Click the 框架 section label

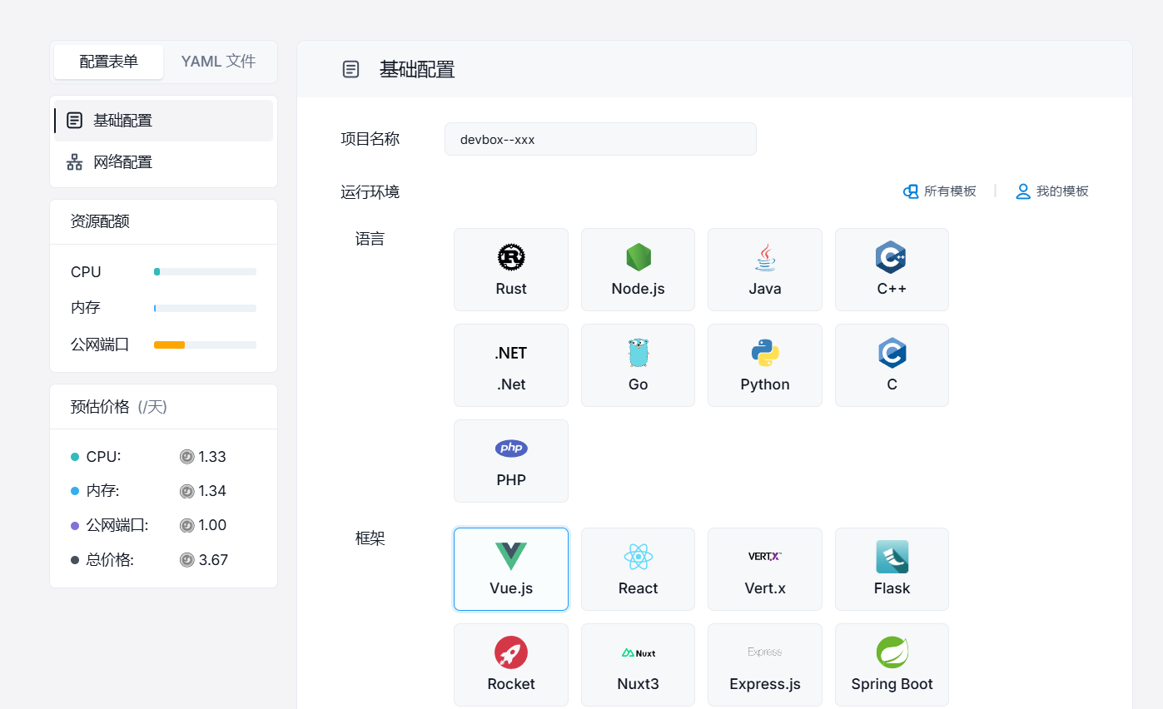point(370,538)
